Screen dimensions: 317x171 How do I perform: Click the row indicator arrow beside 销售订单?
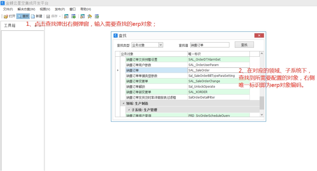click(x=118, y=71)
